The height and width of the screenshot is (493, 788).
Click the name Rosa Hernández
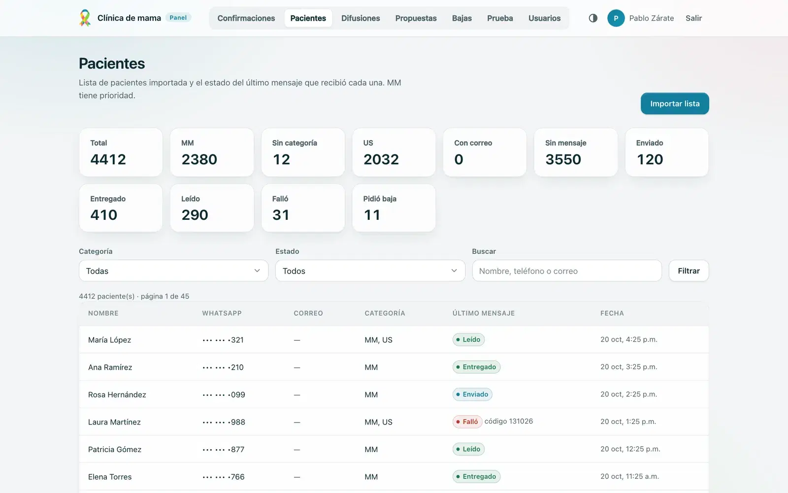coord(117,394)
